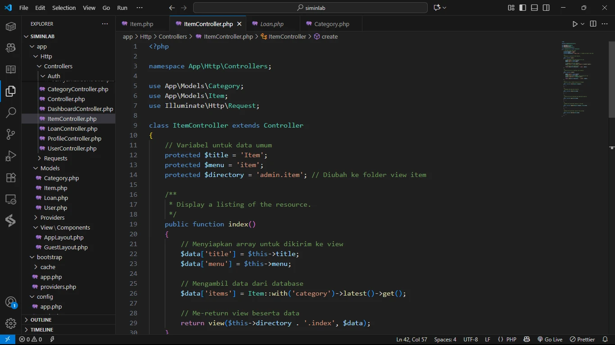
Task: Expand the Requests folder
Action: click(x=55, y=158)
